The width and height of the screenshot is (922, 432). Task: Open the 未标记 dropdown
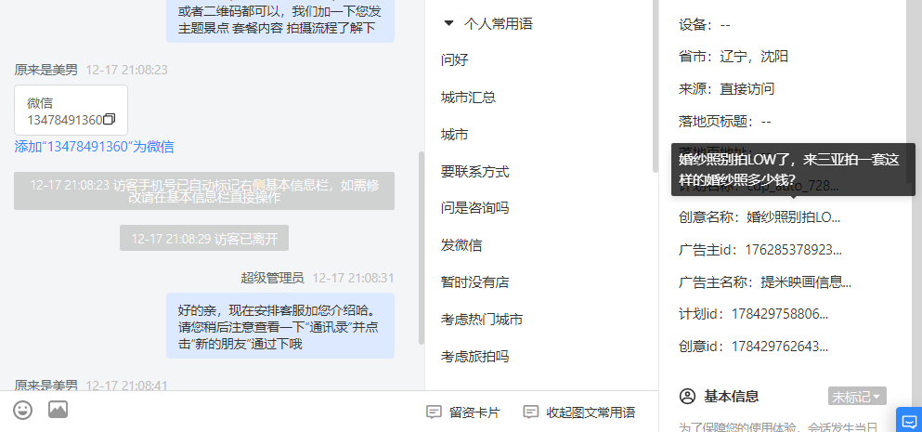(857, 396)
